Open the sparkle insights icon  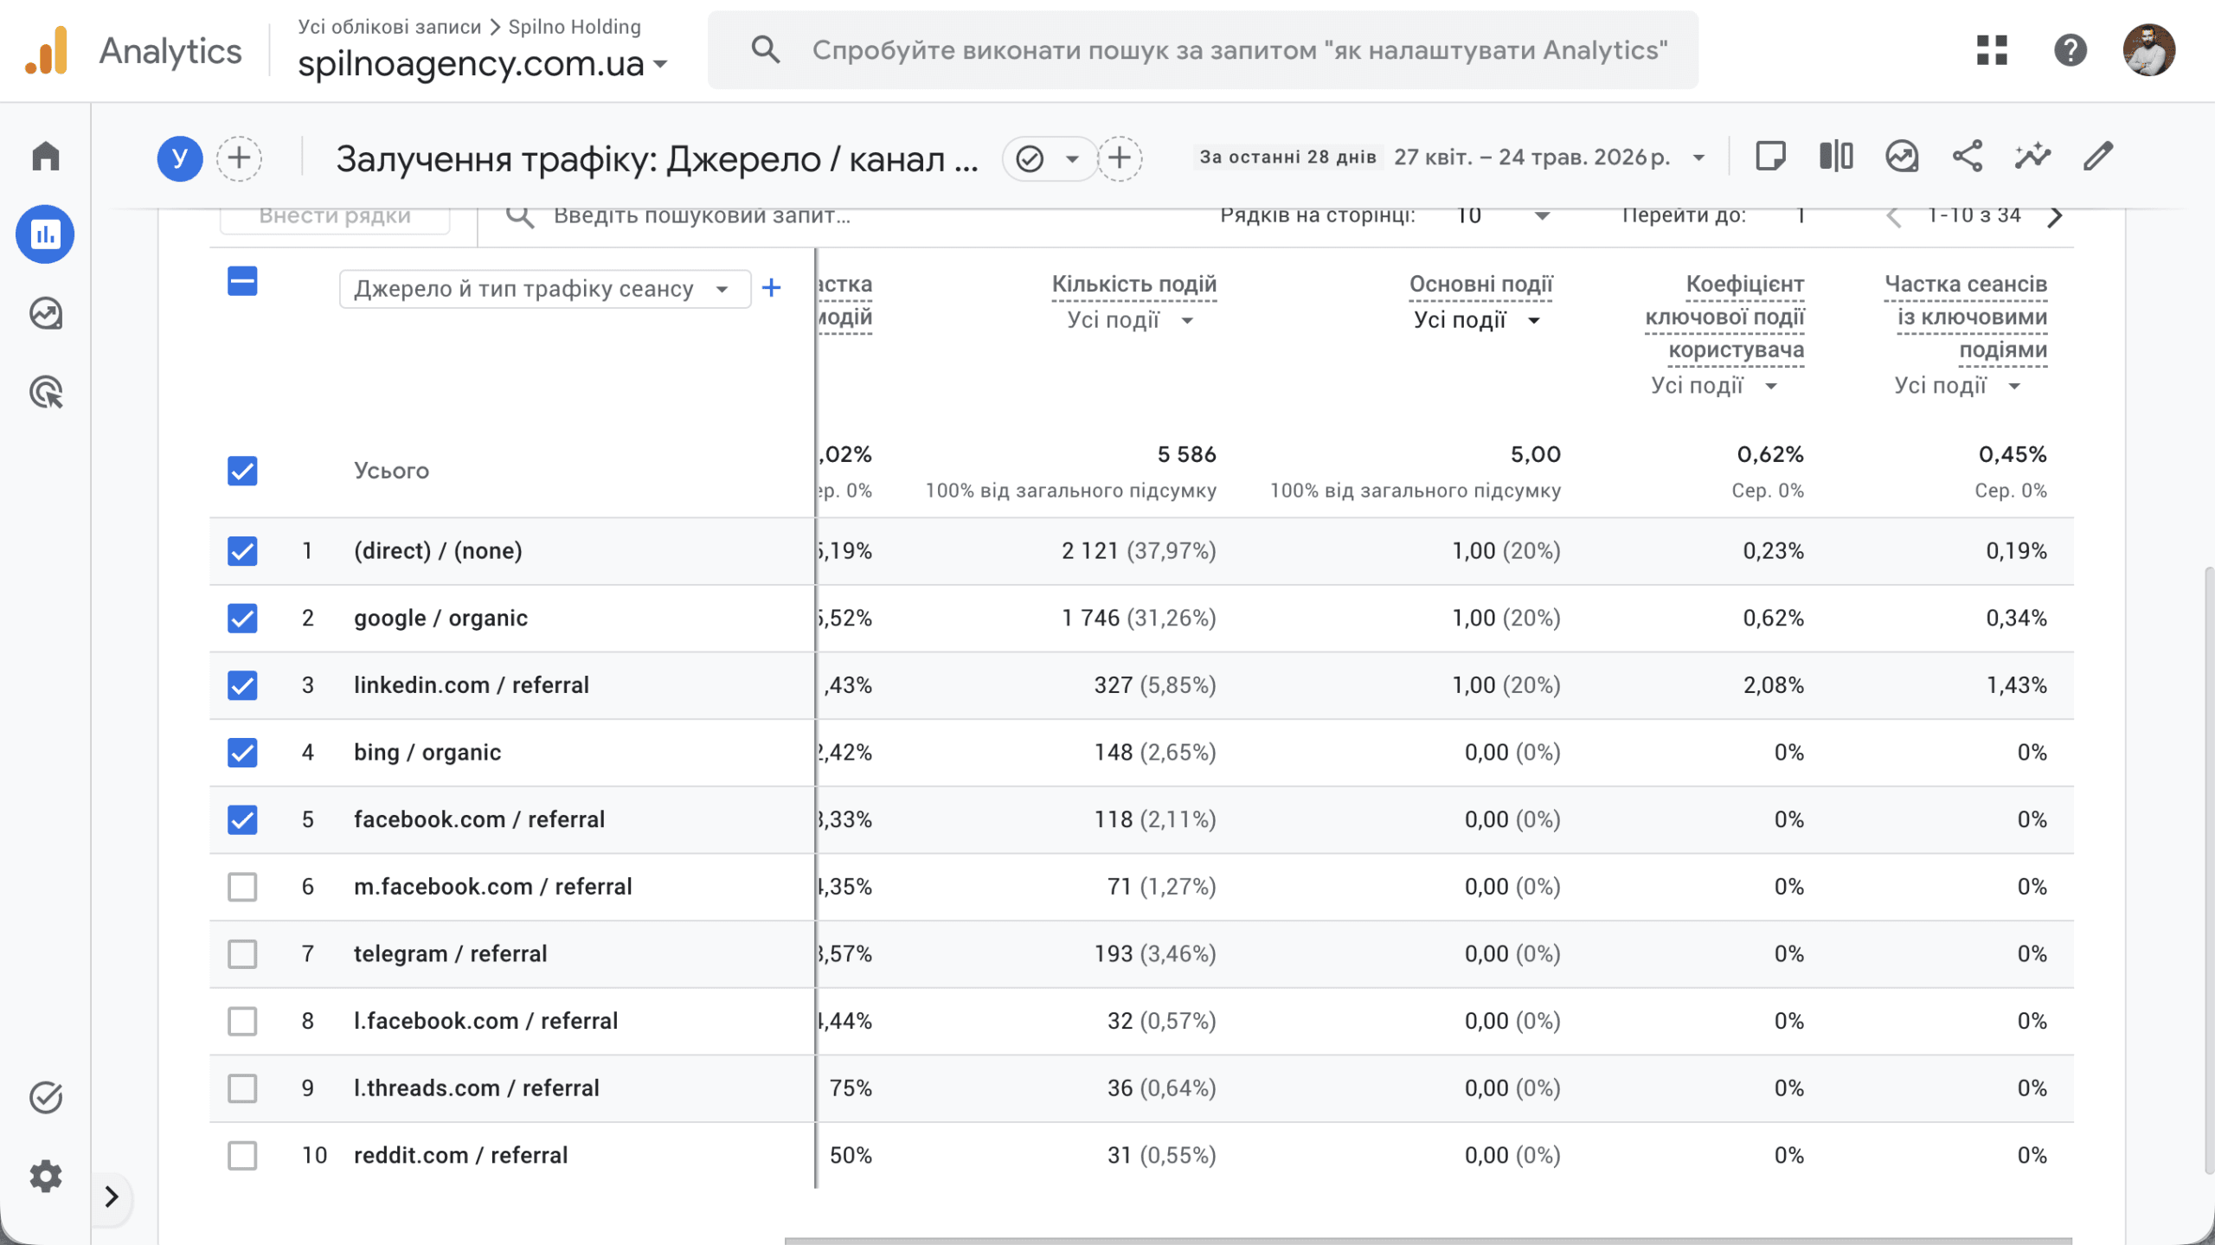(2032, 157)
